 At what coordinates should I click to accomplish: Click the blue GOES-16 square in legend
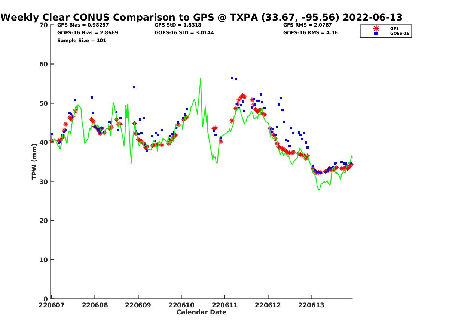coord(376,34)
